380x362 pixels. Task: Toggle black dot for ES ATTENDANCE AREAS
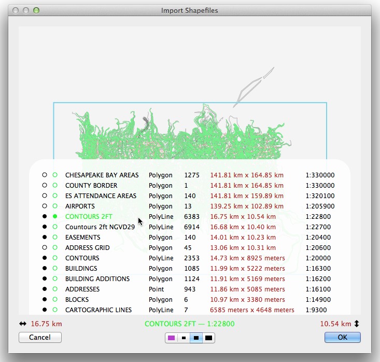tap(45, 196)
